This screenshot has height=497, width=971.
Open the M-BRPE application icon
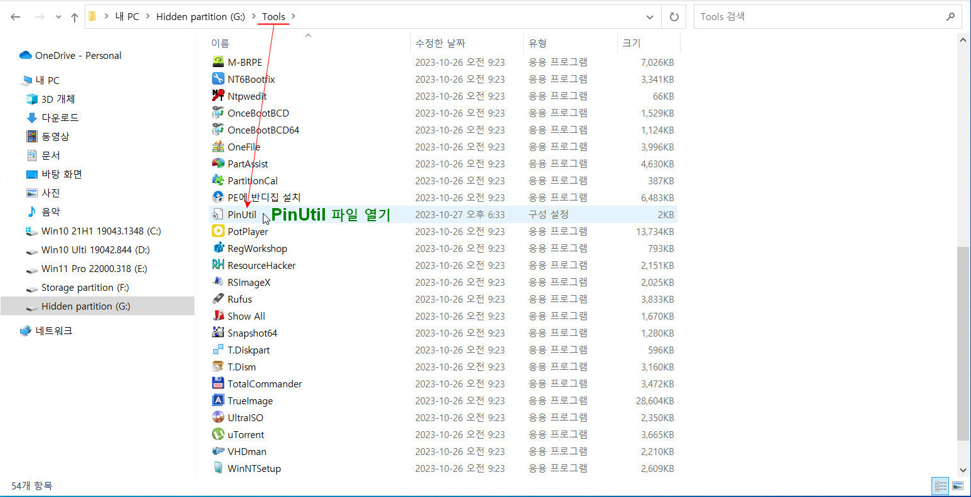(x=218, y=62)
